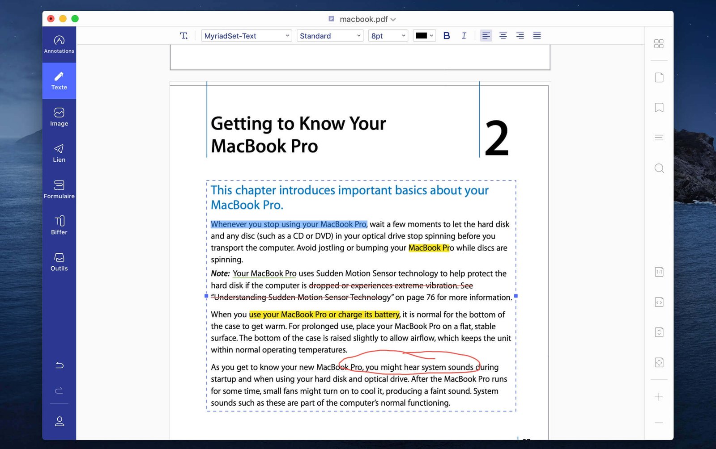716x449 pixels.
Task: Open the Image tool in sidebar
Action: click(x=59, y=117)
